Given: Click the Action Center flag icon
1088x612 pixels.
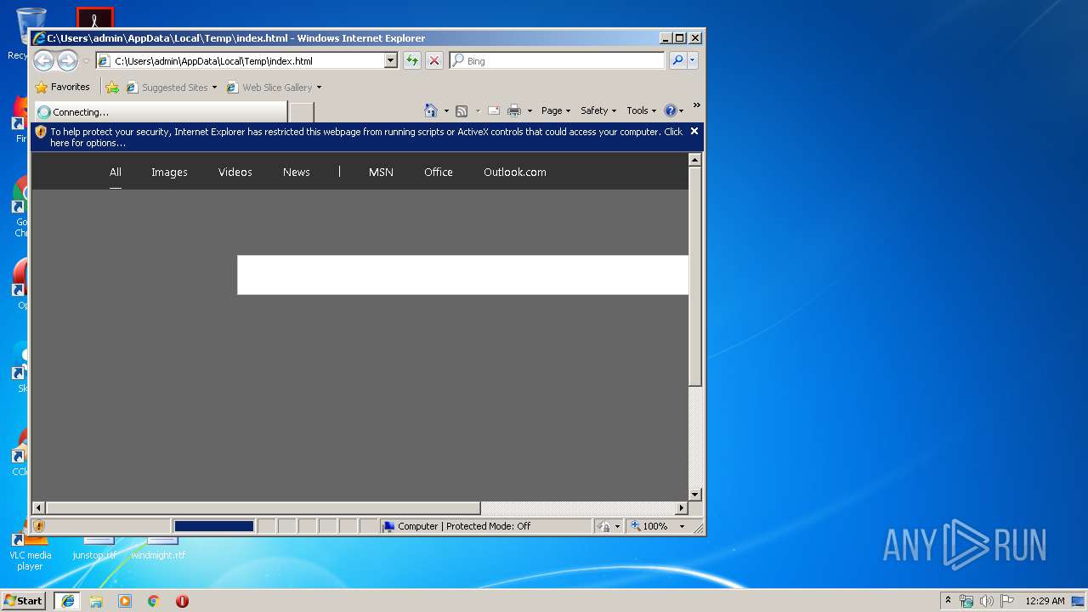Looking at the screenshot, I should 1007,601.
